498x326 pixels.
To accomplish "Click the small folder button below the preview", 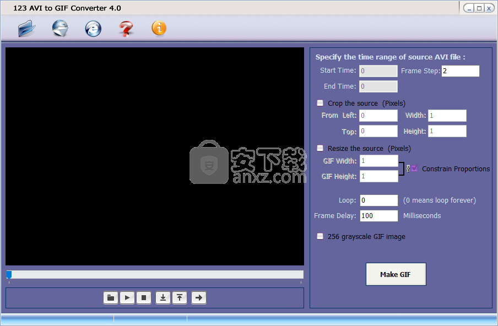I will point(111,298).
